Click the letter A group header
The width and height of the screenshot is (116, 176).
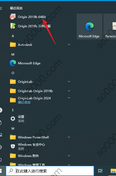pyautogui.click(x=13, y=36)
